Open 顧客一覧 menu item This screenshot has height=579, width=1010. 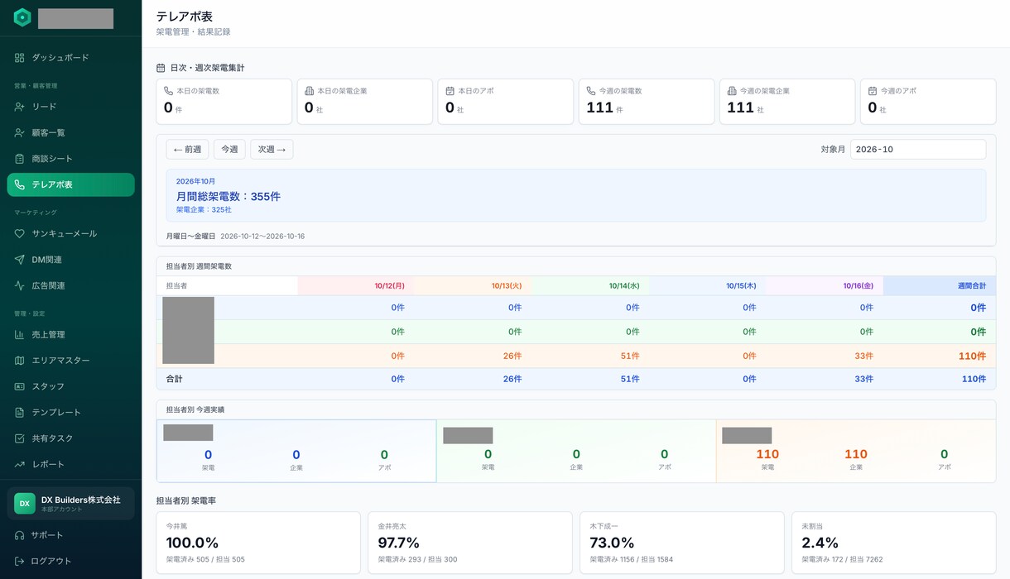70,132
